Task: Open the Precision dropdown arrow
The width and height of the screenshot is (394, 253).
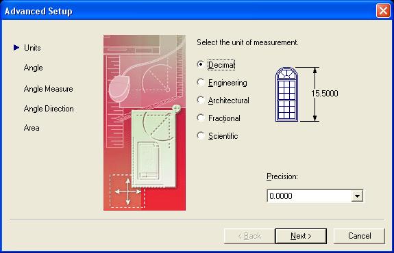Action: click(x=357, y=196)
